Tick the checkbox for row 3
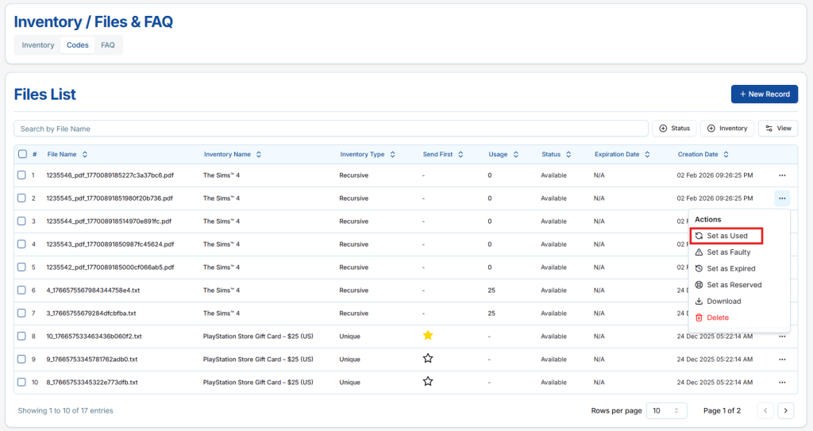This screenshot has height=431, width=813. [22, 221]
